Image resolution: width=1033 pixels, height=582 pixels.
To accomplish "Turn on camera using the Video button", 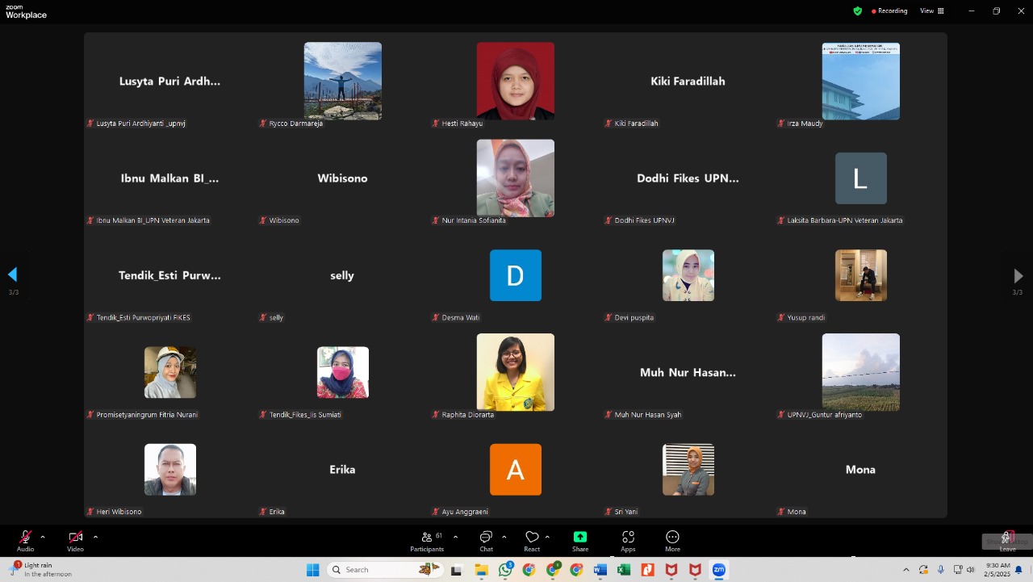I will click(x=75, y=538).
